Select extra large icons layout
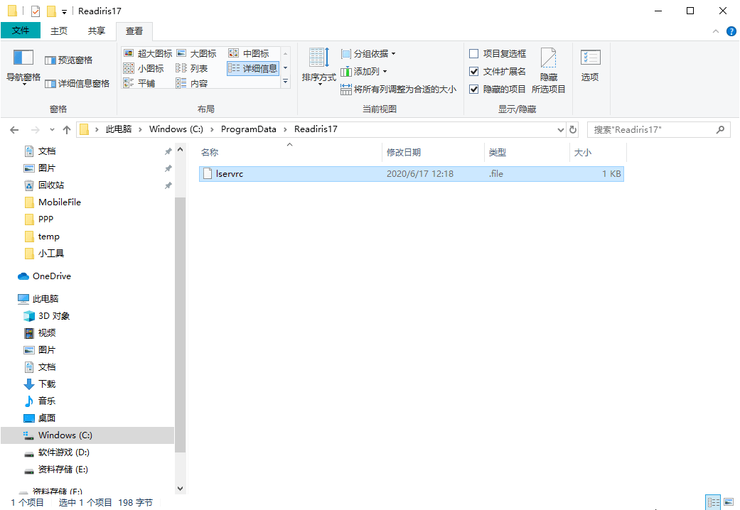Viewport: 740px width, 510px height. tap(148, 54)
